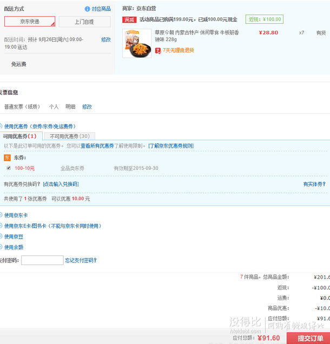Click the 对应商品 info icon

(x=87, y=9)
